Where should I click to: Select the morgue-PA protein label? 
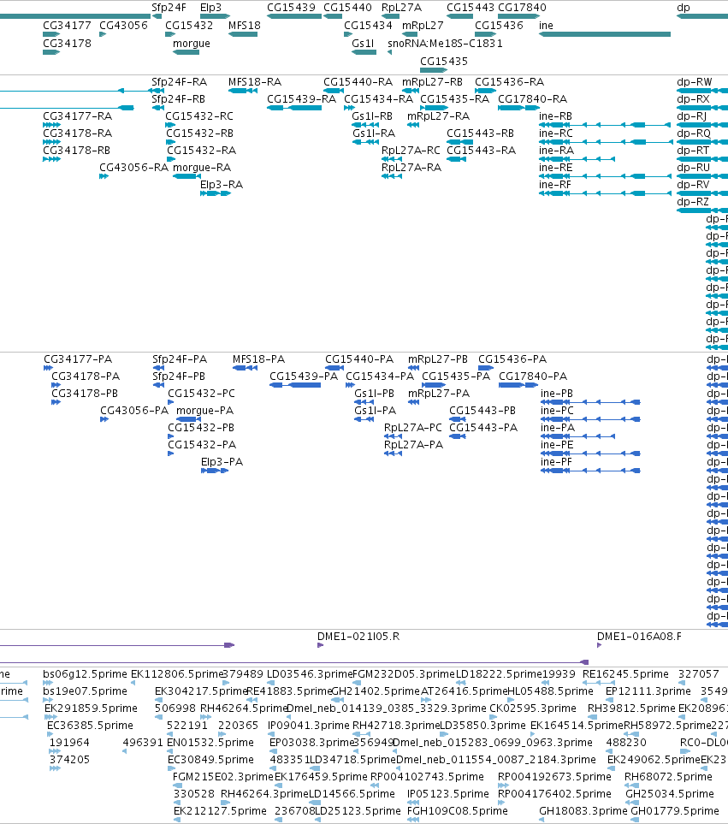tap(204, 411)
